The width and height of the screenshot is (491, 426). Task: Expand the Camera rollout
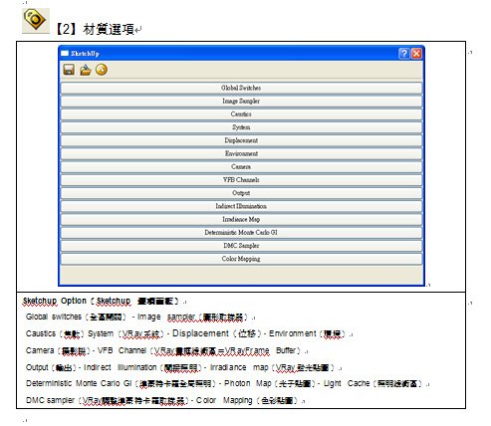pos(241,167)
